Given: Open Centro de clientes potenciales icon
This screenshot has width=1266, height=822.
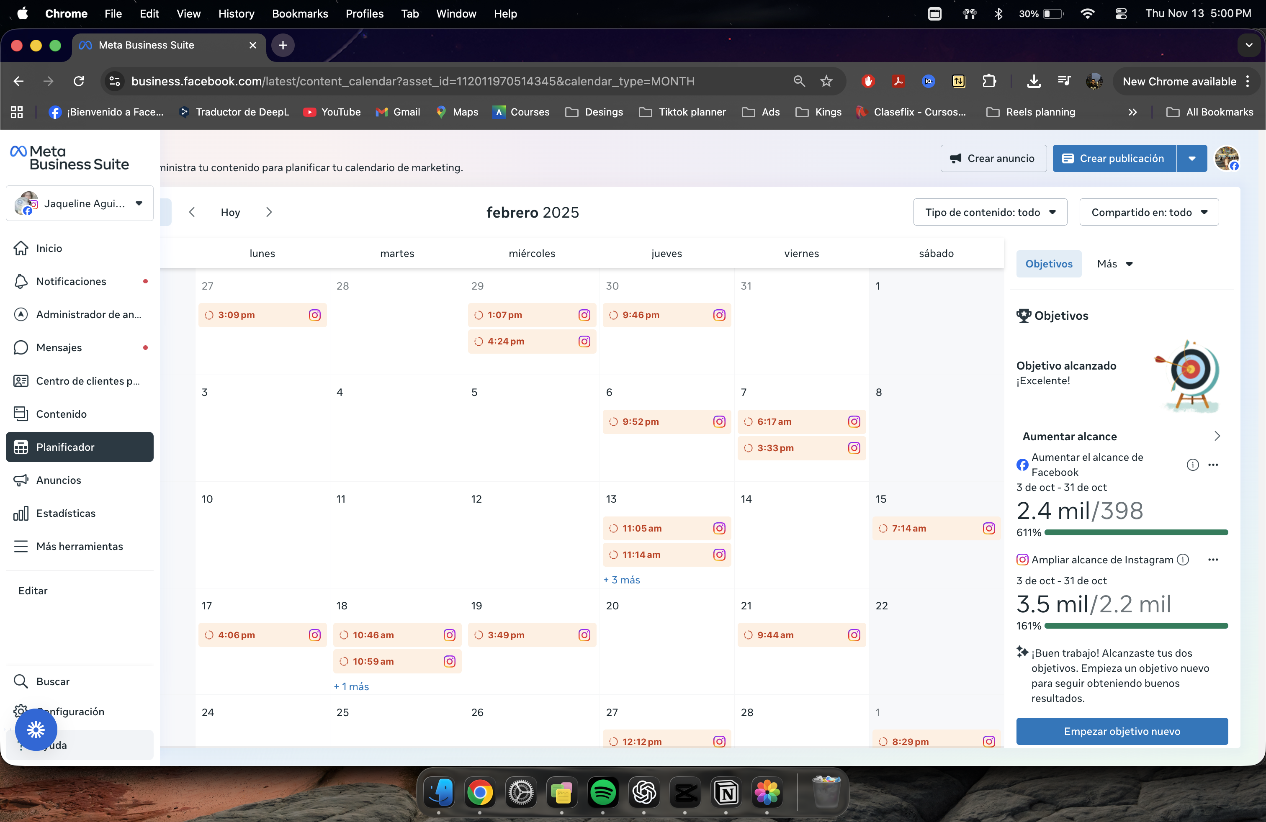Looking at the screenshot, I should (x=21, y=381).
